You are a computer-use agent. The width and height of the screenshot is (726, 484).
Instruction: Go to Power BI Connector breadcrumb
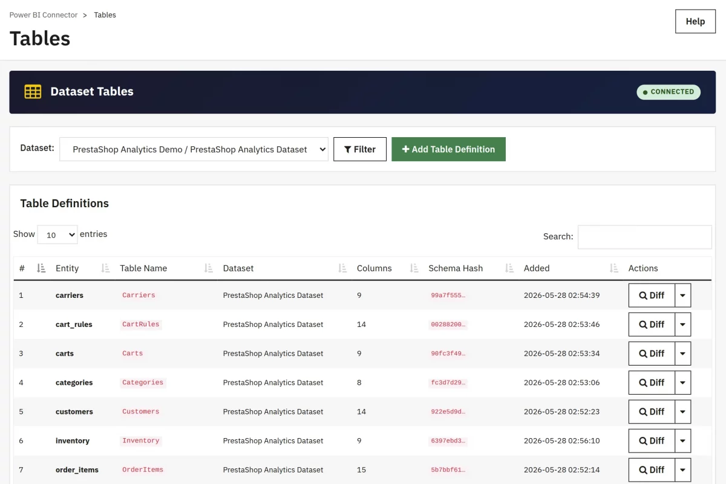point(44,15)
